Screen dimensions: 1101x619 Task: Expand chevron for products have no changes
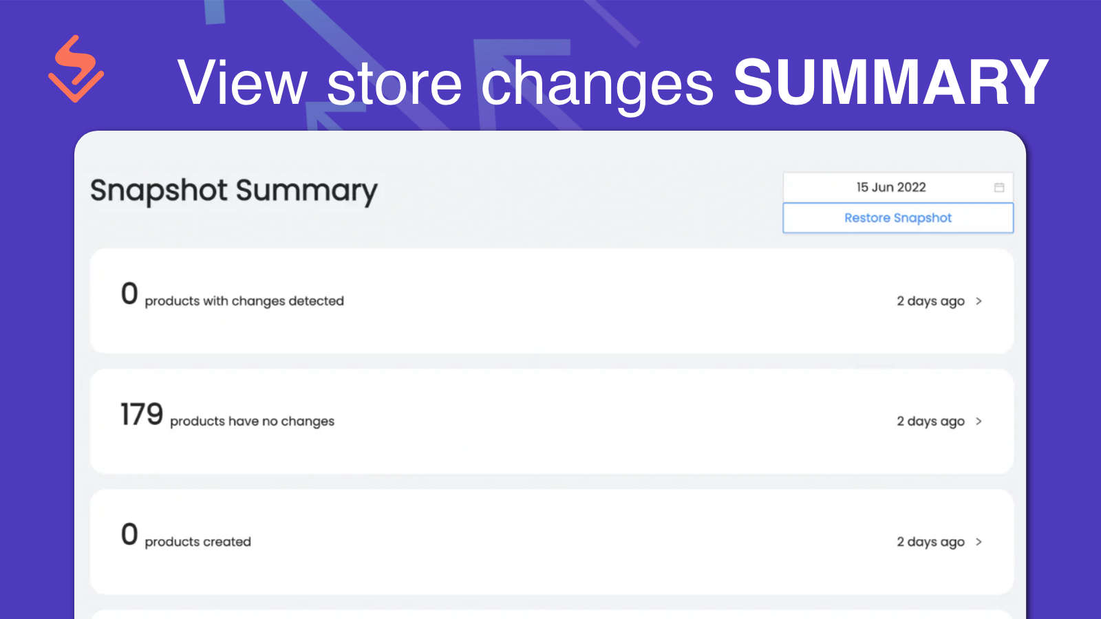979,422
